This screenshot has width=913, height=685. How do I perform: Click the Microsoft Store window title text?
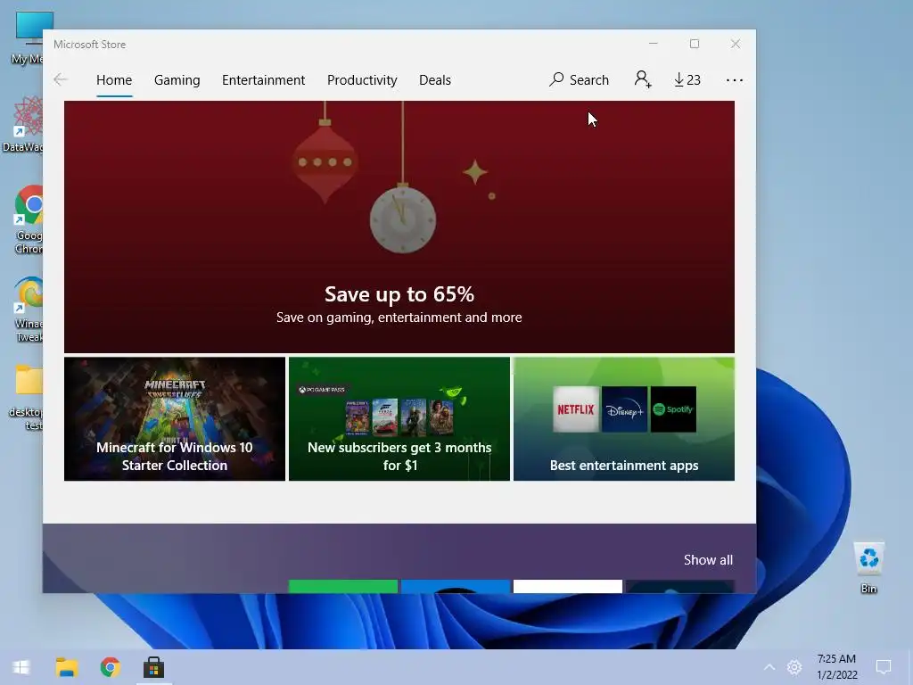coord(90,45)
